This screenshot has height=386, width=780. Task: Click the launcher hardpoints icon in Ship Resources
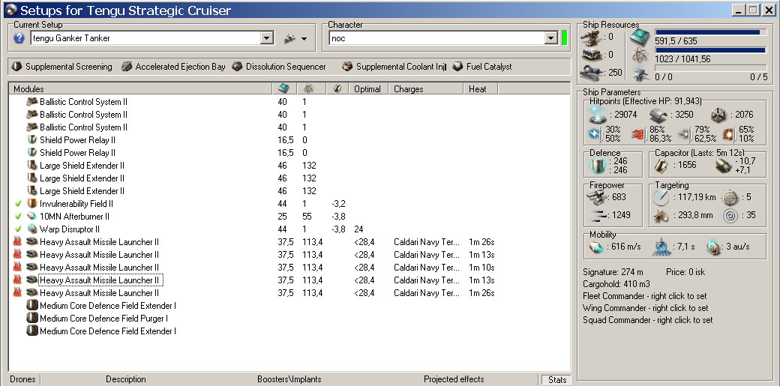(592, 55)
